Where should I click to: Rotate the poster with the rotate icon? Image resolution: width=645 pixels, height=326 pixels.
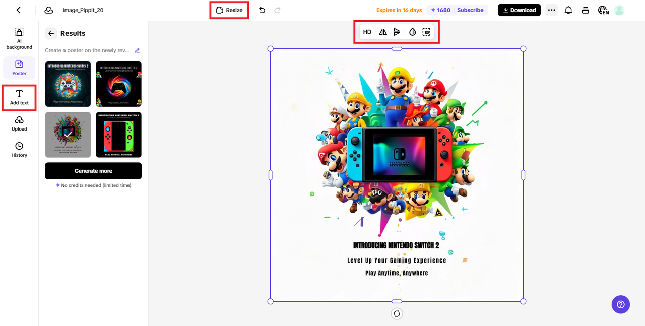point(397,313)
